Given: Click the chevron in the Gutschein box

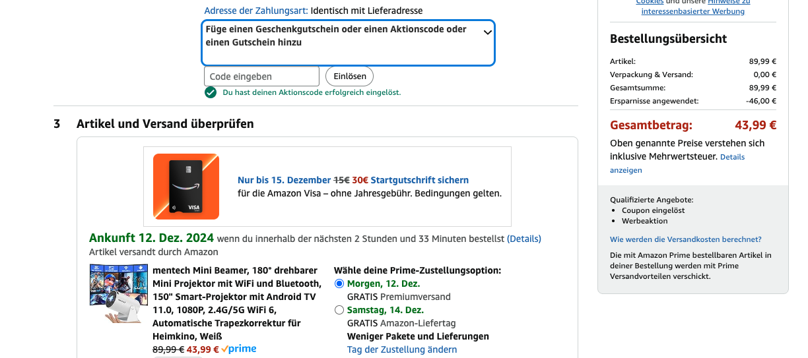Looking at the screenshot, I should (488, 32).
